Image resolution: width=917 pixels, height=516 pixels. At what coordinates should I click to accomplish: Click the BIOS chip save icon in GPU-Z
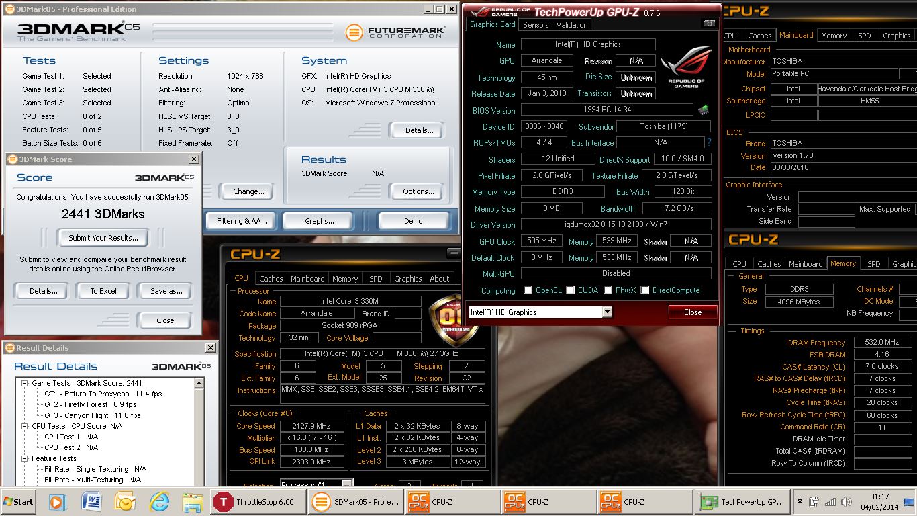pyautogui.click(x=704, y=110)
